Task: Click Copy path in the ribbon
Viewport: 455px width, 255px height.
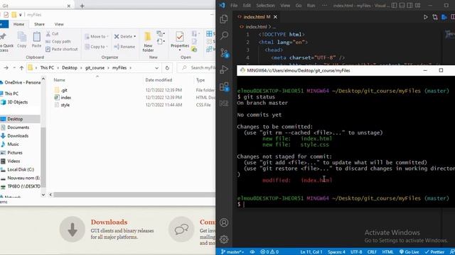Action: pyautogui.click(x=58, y=41)
